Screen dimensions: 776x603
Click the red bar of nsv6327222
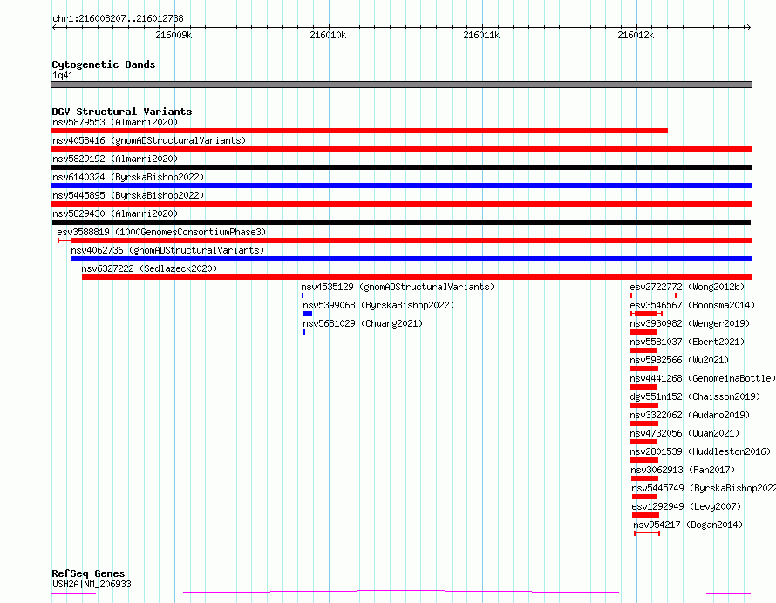[x=417, y=277]
